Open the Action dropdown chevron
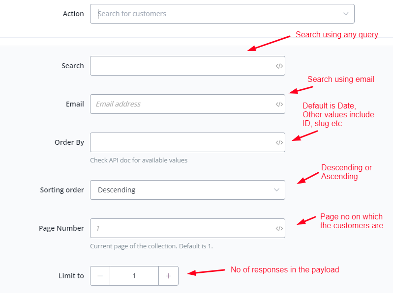The height and width of the screenshot is (293, 393). click(x=346, y=14)
